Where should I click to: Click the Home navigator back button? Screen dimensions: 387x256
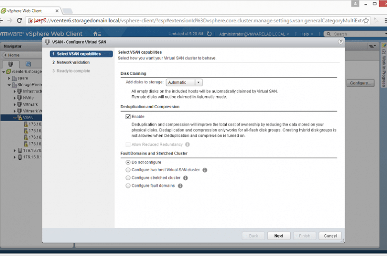(x=22, y=55)
